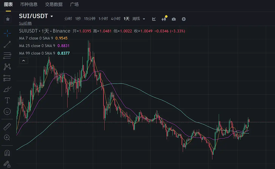The width and height of the screenshot is (275, 169).
Task: Take a chart snapshot with camera icon
Action: point(174,19)
